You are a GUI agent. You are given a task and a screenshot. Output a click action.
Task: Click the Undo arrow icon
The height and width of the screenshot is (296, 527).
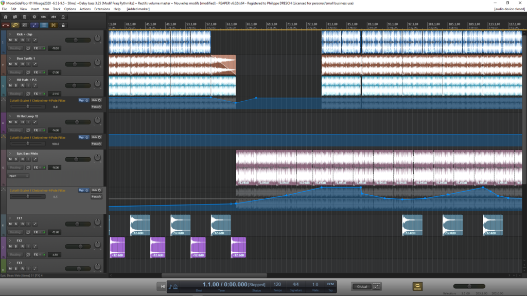(44, 17)
